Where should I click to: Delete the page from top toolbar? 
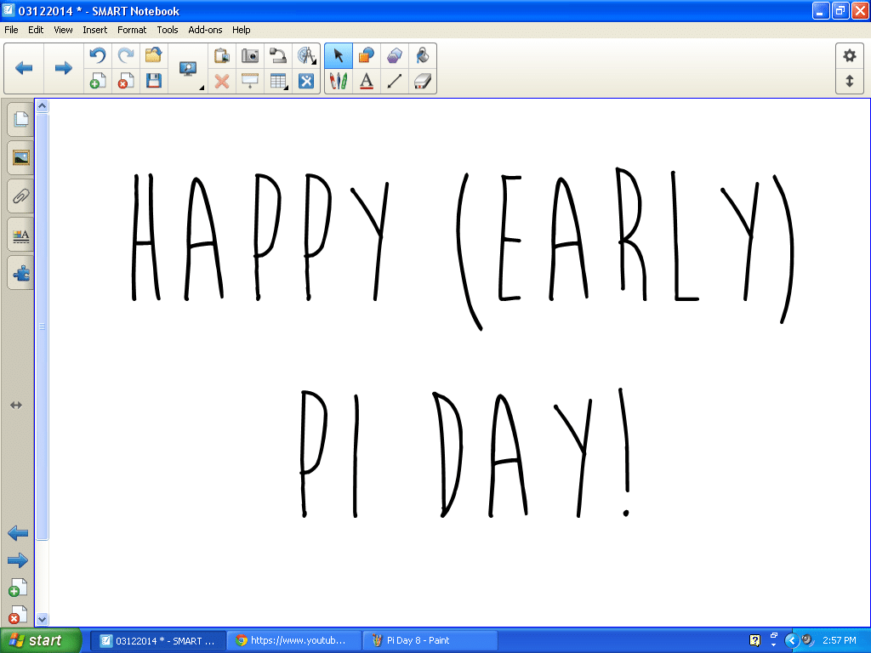pyautogui.click(x=126, y=81)
